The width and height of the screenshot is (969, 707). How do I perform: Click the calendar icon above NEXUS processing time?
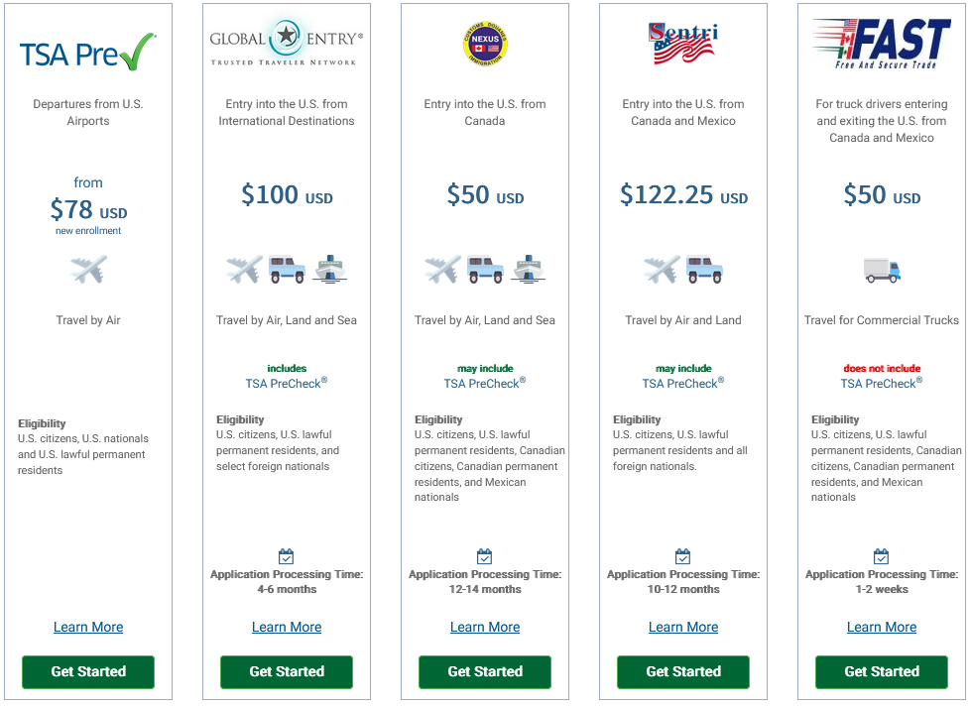pos(484,556)
